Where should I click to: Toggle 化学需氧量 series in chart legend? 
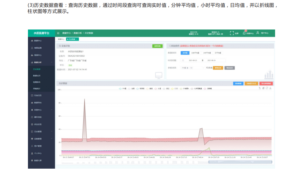[196, 88]
